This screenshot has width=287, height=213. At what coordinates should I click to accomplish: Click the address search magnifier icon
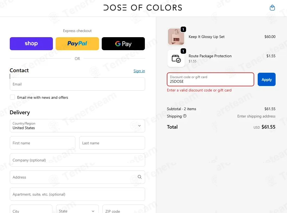139,177
